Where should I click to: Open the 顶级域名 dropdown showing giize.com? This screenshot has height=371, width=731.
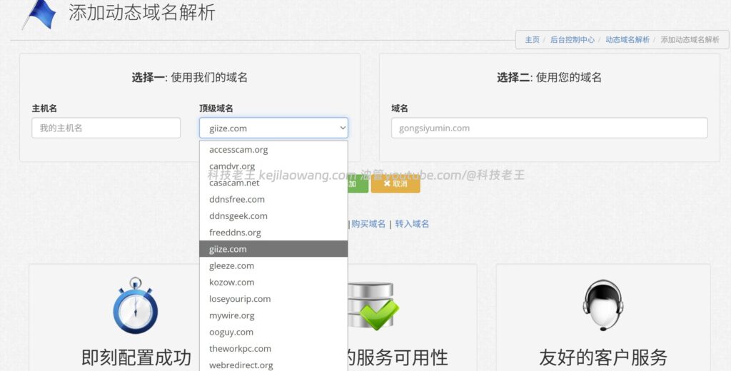(273, 128)
